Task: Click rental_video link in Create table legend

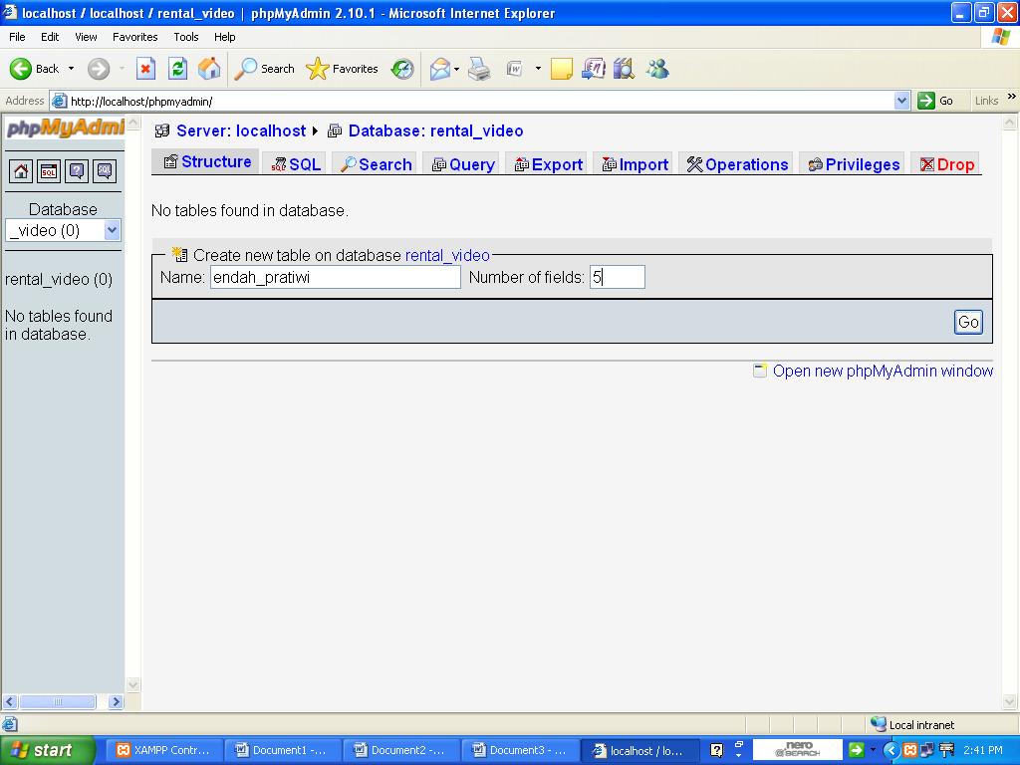Action: [x=447, y=255]
